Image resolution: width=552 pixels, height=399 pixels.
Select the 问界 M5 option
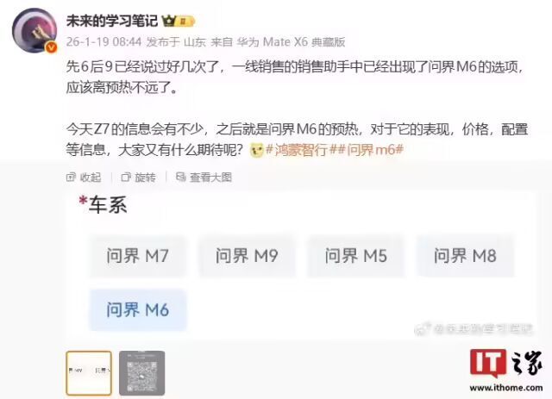[356, 256]
